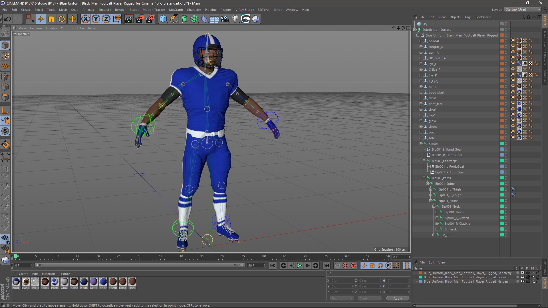
Task: Open Object Manager Tags menu
Action: (468, 17)
